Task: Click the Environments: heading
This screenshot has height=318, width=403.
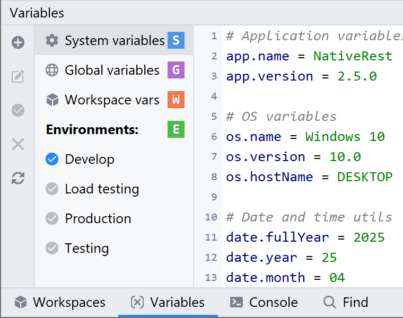Action: [x=92, y=129]
